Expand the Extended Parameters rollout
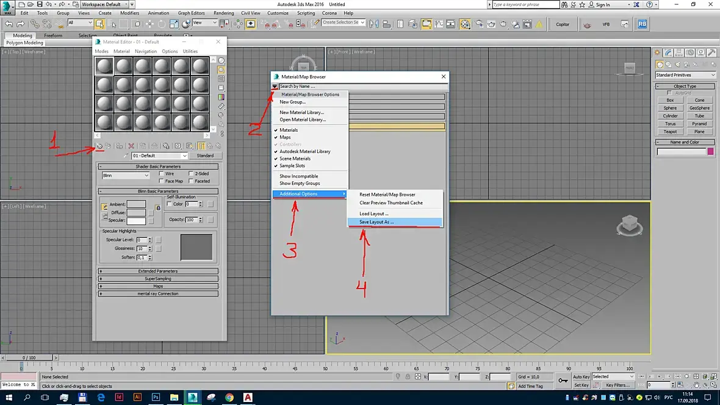Image resolution: width=720 pixels, height=405 pixels. point(158,271)
